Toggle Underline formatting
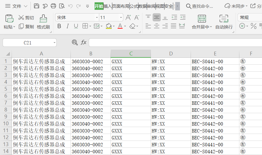 pyautogui.click(x=76, y=26)
